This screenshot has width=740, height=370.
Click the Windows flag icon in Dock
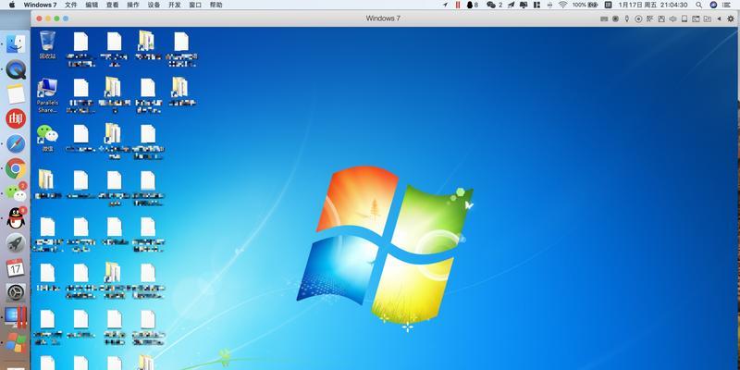pyautogui.click(x=16, y=342)
